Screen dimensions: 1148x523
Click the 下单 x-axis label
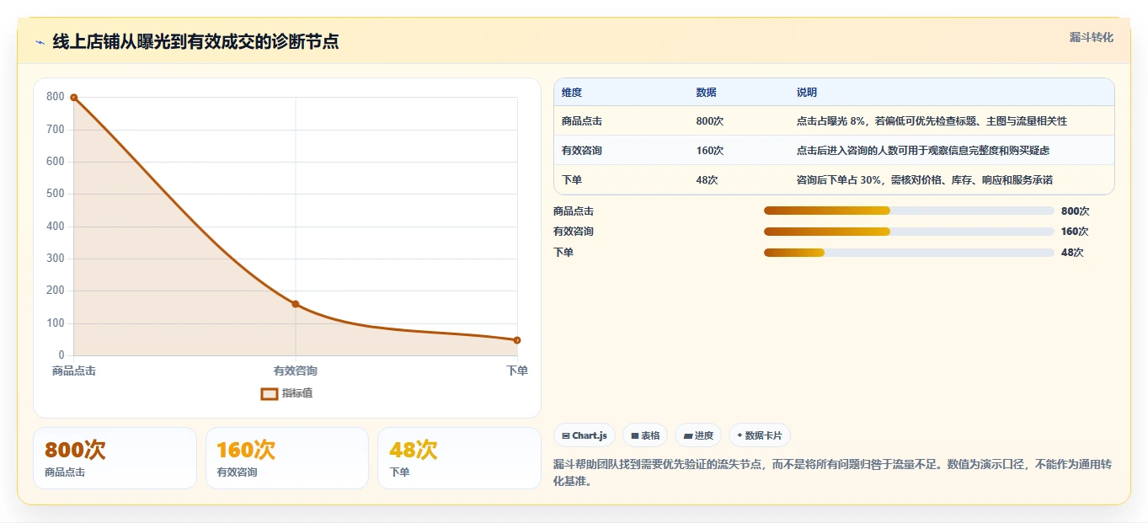pos(517,371)
